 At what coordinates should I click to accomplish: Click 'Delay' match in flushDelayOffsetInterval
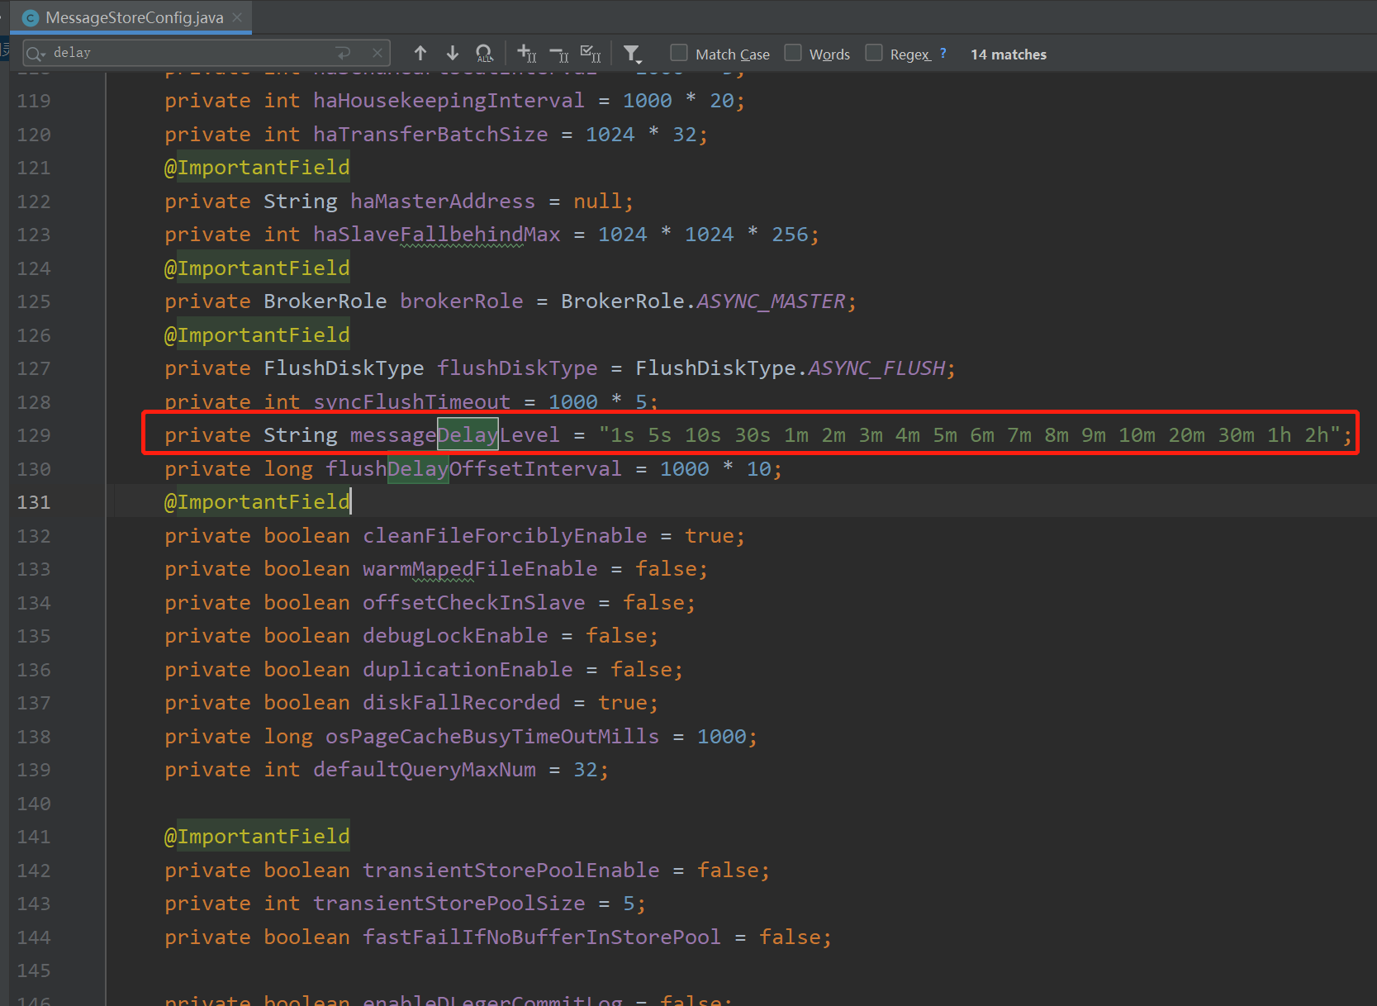tap(418, 469)
